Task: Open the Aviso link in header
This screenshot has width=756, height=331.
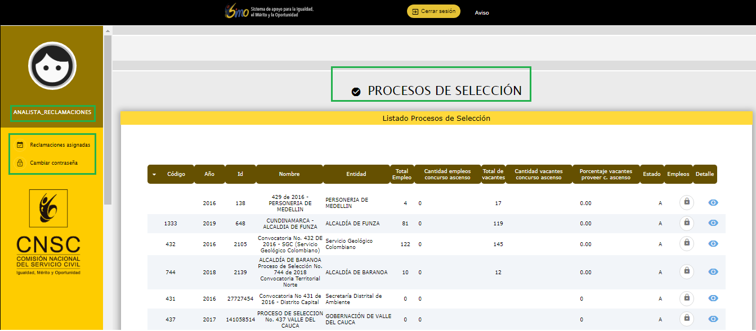Action: (482, 12)
